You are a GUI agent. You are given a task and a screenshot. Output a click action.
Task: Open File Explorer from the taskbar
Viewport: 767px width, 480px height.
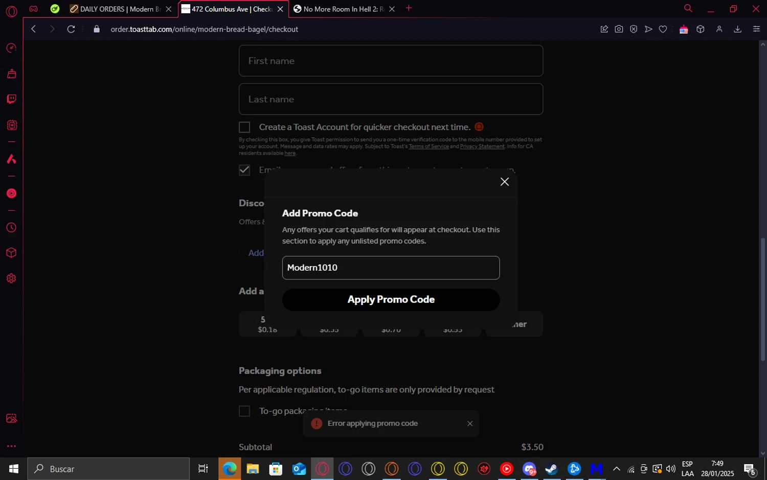[x=253, y=469]
